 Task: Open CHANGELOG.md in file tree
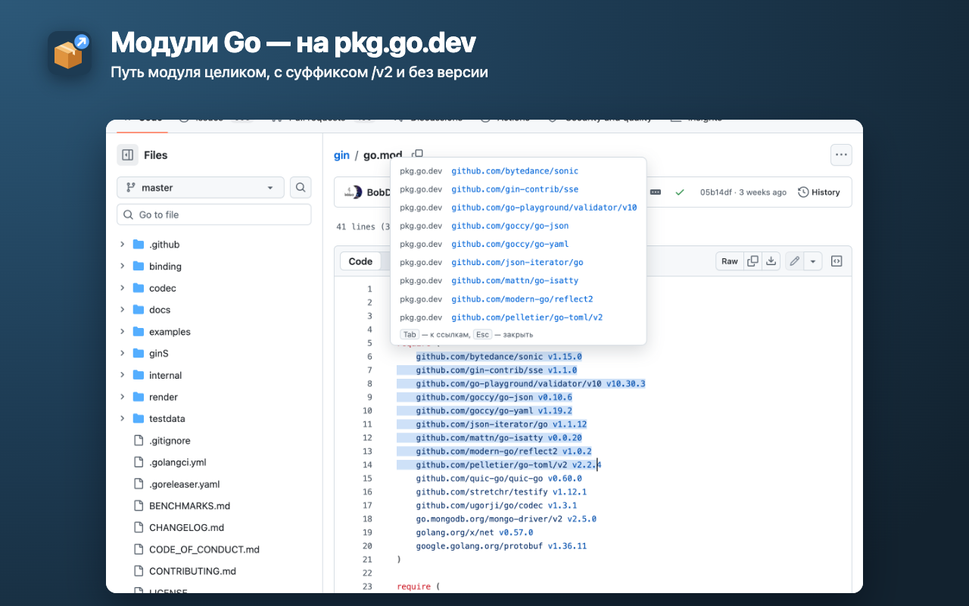click(x=186, y=528)
